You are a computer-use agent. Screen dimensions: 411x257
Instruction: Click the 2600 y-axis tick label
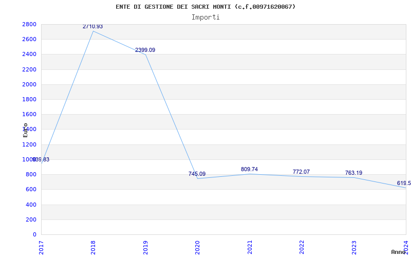[x=29, y=40]
